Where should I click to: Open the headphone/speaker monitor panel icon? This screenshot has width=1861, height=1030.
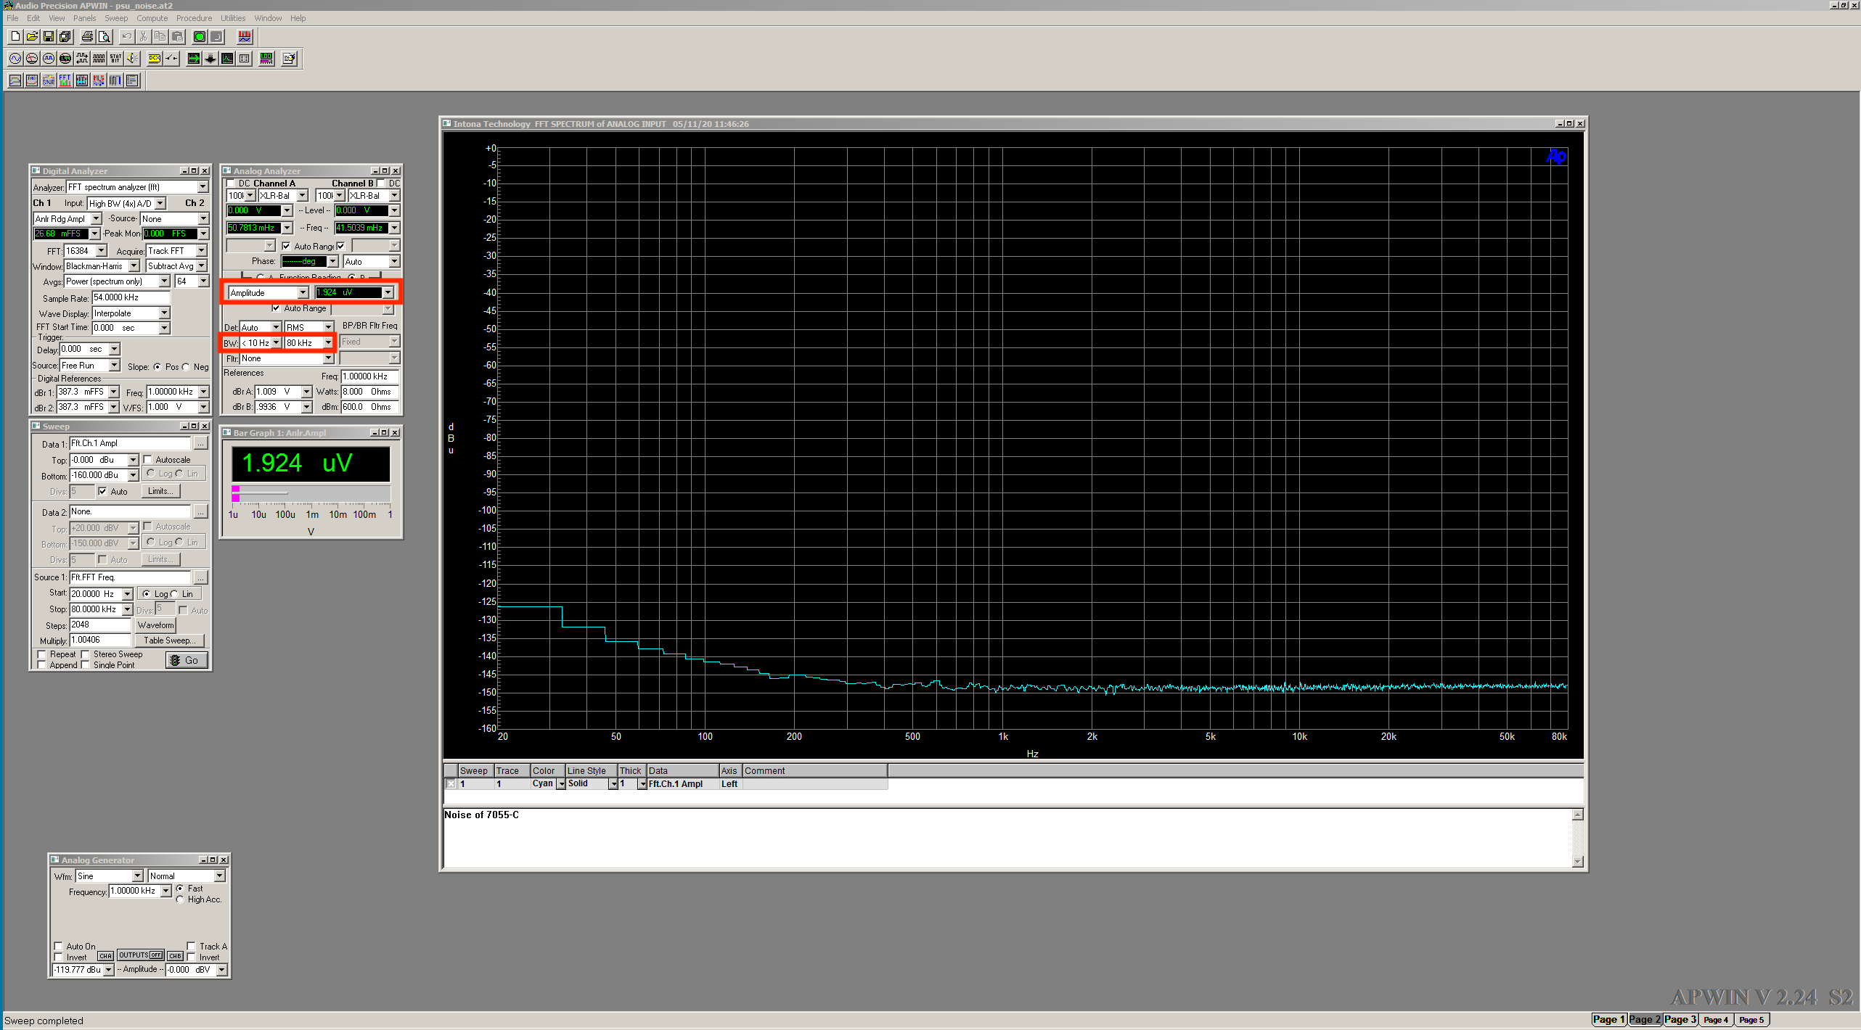[132, 59]
